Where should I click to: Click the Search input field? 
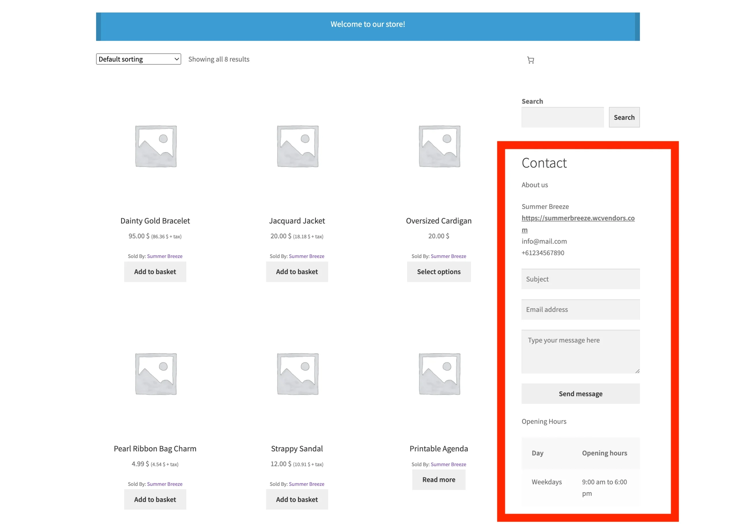tap(562, 118)
